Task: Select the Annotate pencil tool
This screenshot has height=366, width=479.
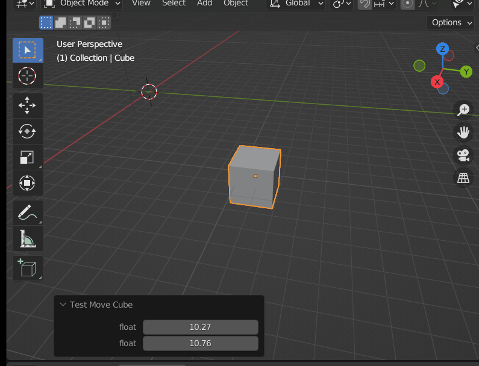Action: pyautogui.click(x=28, y=212)
